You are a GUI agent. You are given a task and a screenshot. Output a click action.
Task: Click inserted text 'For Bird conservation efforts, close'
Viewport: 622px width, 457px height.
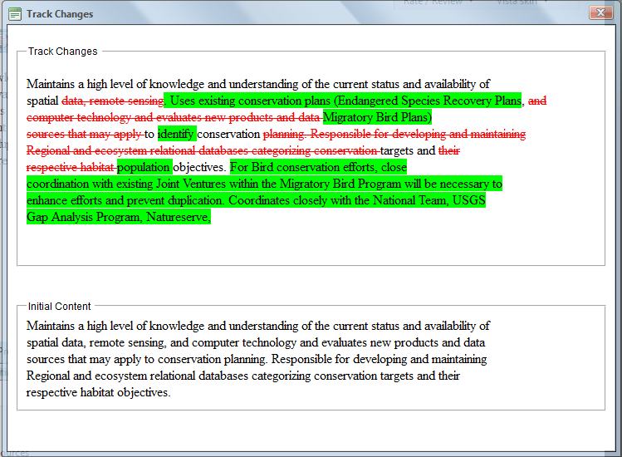pyautogui.click(x=318, y=167)
